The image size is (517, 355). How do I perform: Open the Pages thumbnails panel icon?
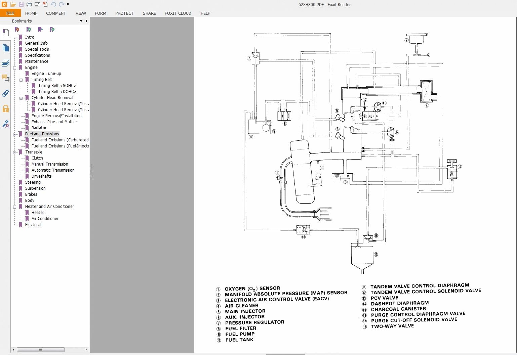click(5, 48)
